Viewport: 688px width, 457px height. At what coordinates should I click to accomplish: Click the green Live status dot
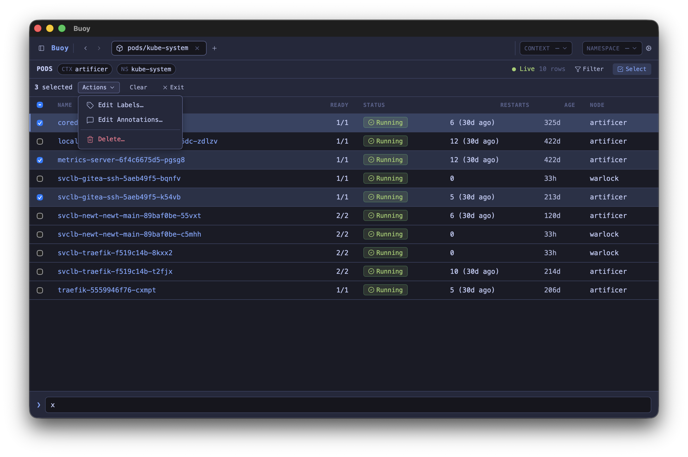click(x=514, y=69)
